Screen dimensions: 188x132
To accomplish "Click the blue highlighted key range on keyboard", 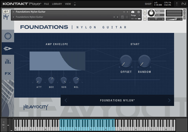I will pyautogui.click(x=87, y=125).
